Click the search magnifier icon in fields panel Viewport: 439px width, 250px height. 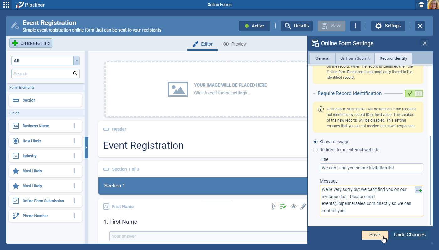tap(75, 73)
